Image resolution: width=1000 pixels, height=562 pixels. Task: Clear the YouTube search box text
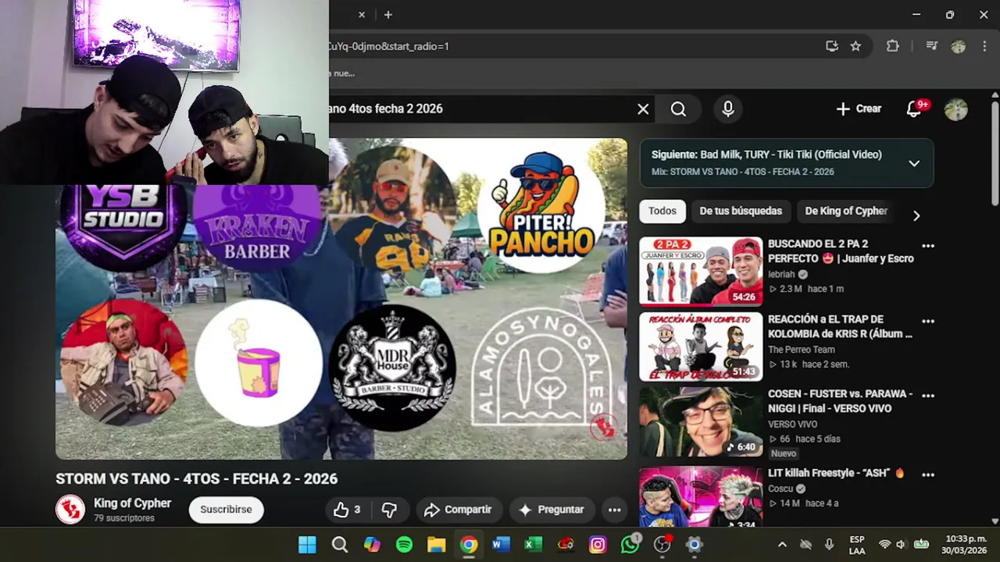click(643, 109)
